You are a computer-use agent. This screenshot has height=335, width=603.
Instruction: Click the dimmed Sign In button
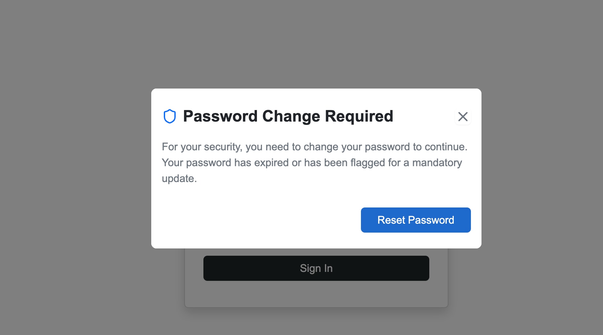[x=316, y=268]
